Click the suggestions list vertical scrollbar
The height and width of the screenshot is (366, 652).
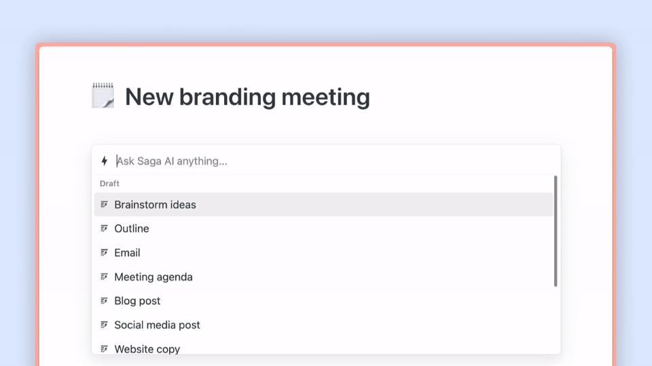click(556, 230)
